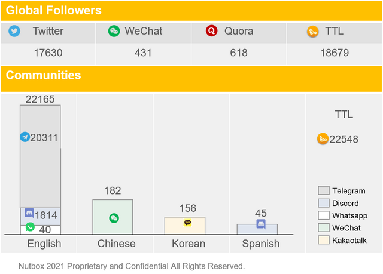Screen dimensions: 383x274
Task: Click the Discord icon in Spanish bar
Action: (x=261, y=224)
